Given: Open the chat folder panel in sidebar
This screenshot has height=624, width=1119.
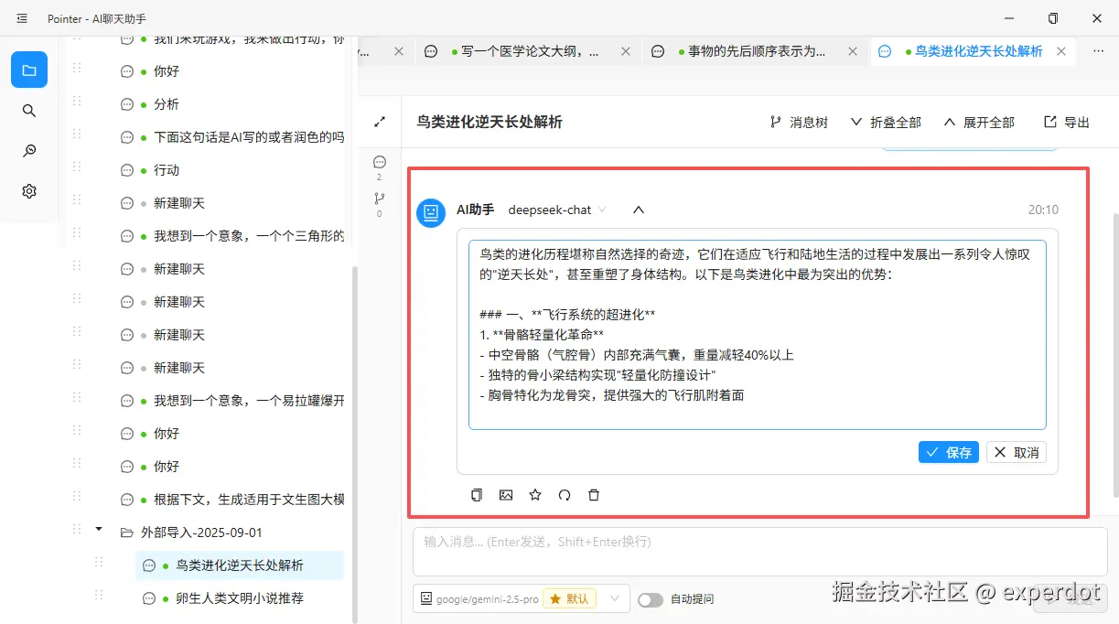Looking at the screenshot, I should [29, 70].
